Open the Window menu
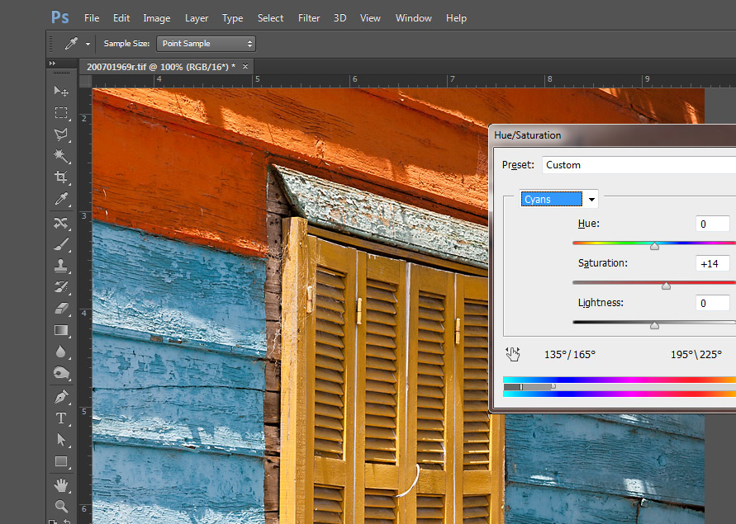 click(x=414, y=18)
